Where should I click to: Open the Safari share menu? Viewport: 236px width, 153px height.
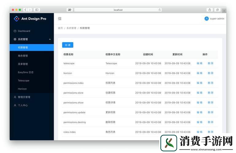coord(210,10)
